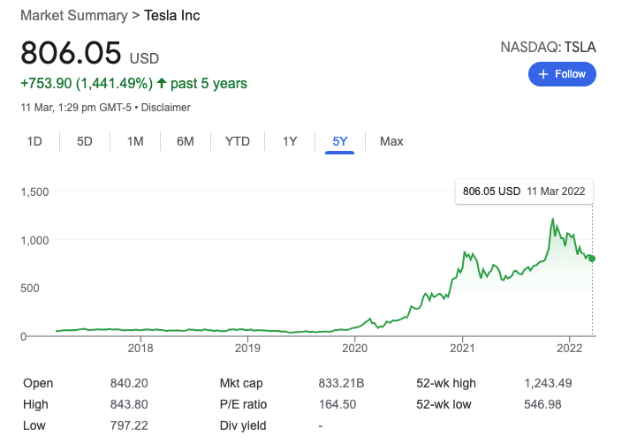This screenshot has width=637, height=443.
Task: Show the Max time range chart
Action: [x=391, y=141]
